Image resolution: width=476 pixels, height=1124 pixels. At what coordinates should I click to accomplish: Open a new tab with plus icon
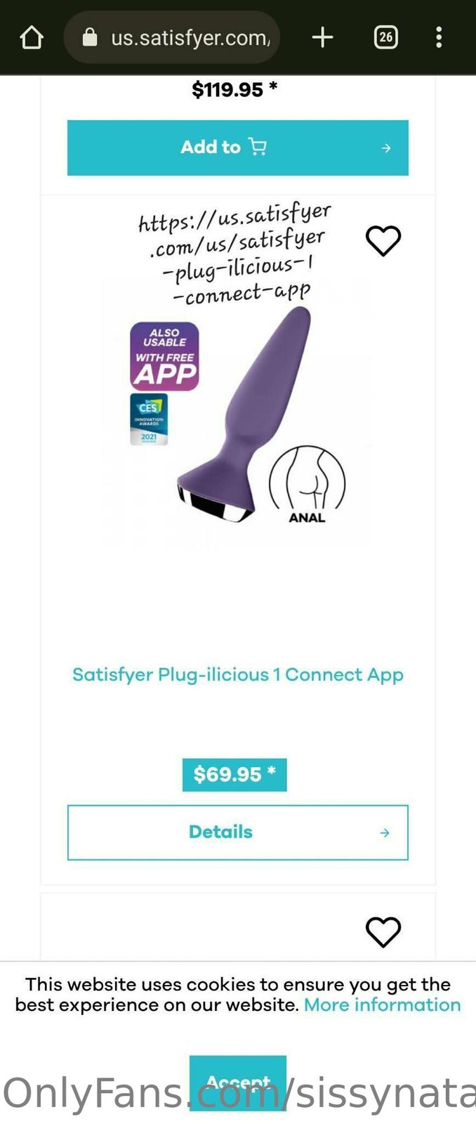tap(322, 37)
